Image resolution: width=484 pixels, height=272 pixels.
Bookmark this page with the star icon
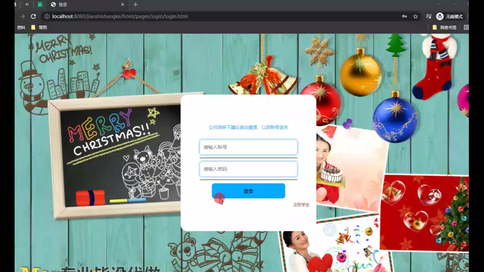[x=415, y=16]
